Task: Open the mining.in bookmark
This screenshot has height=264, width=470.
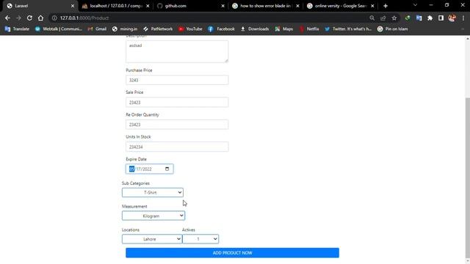Action: click(x=125, y=29)
